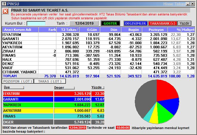Select the CITIBANK YABANCI row
Image resolution: width=197 pixels, height=135 pixels.
pos(98,72)
